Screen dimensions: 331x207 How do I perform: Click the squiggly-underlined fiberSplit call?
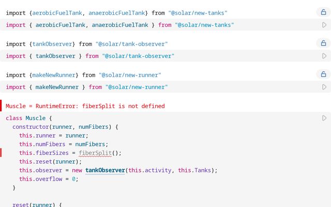[x=95, y=153]
